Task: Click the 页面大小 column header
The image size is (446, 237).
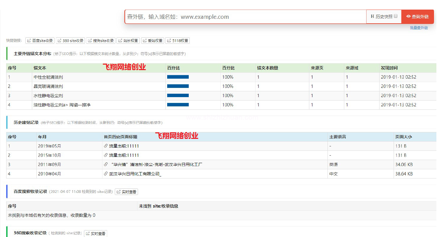Action: [403, 137]
